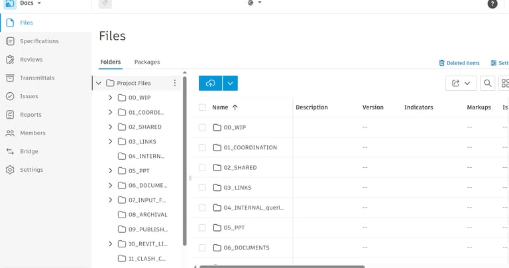The width and height of the screenshot is (509, 268).
Task: Collapse the Project Files tree node
Action: tap(99, 83)
